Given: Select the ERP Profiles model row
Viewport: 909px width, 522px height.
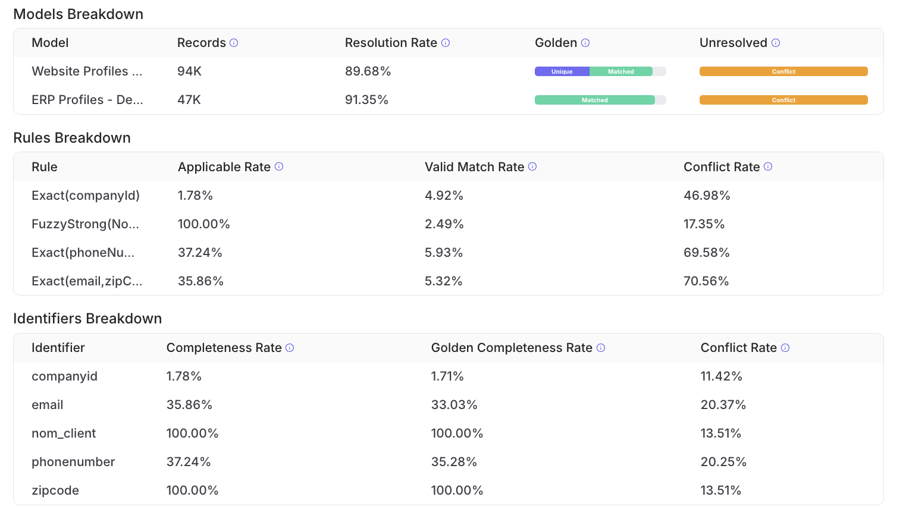Looking at the screenshot, I should point(449,100).
